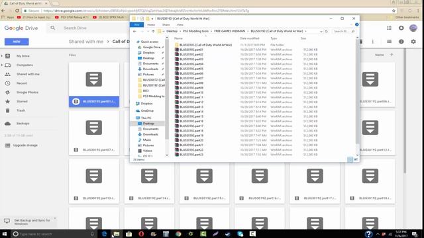Toggle Drive sort direction arrow
Image resolution: width=424 pixels, height=238 pixels.
[392, 55]
